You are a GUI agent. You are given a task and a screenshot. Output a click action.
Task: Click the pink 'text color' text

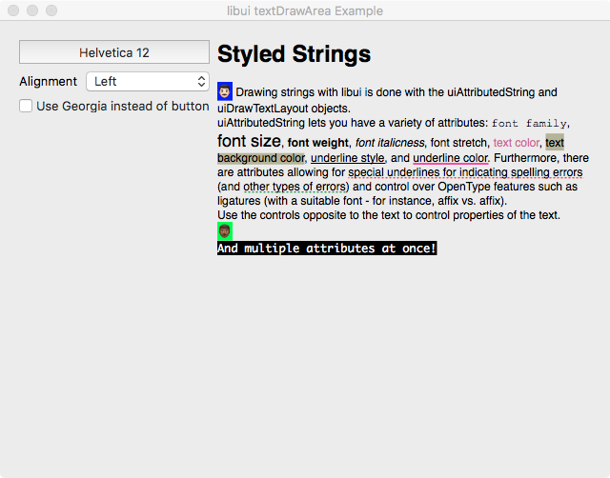[516, 143]
